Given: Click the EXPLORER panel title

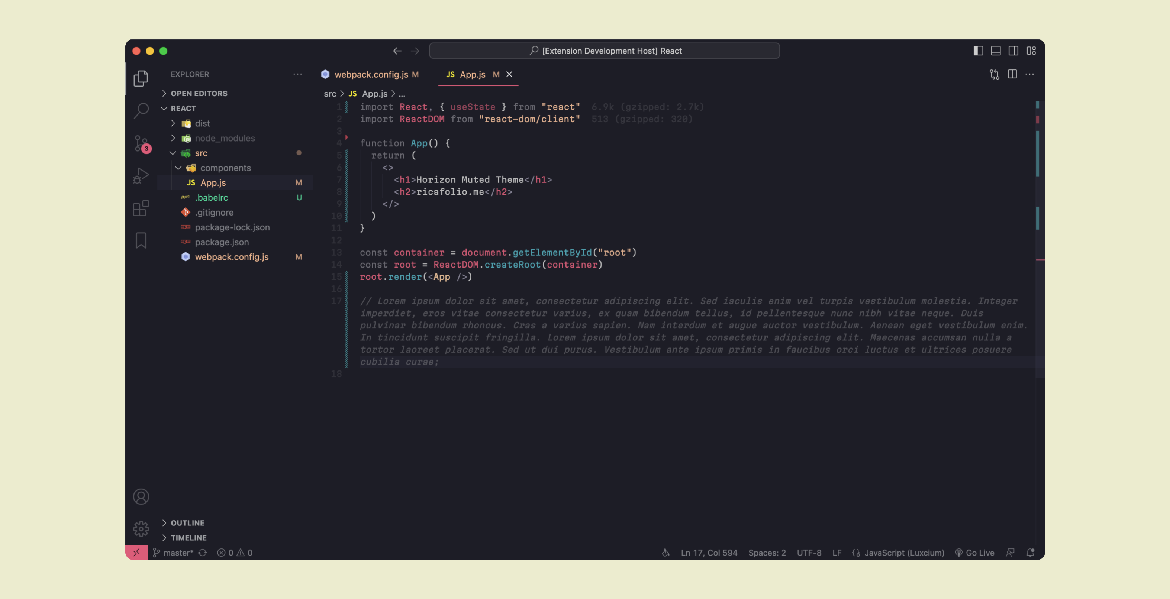Looking at the screenshot, I should (190, 74).
